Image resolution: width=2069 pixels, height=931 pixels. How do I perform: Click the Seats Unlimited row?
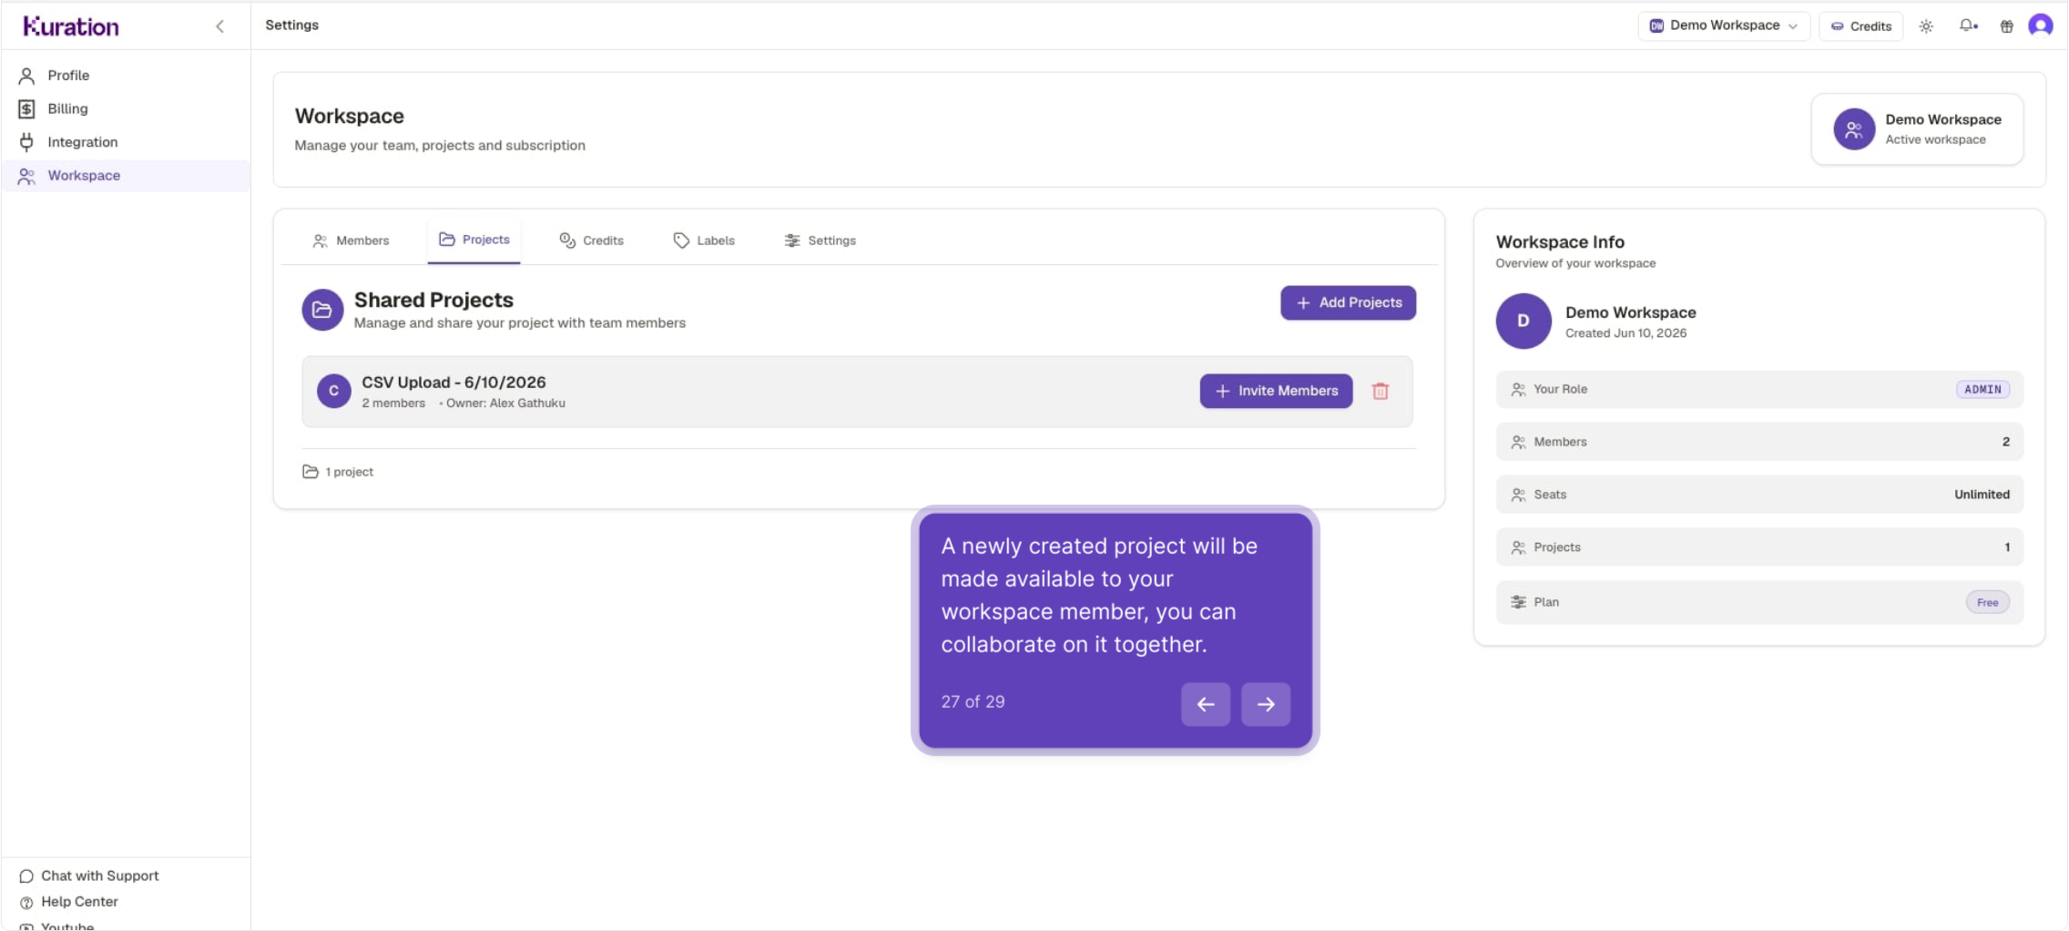pyautogui.click(x=1759, y=495)
